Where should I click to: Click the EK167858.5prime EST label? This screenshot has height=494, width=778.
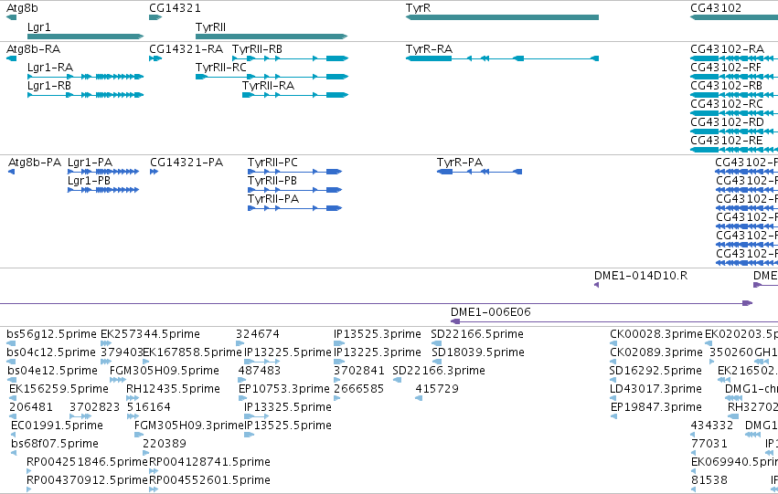(x=192, y=352)
